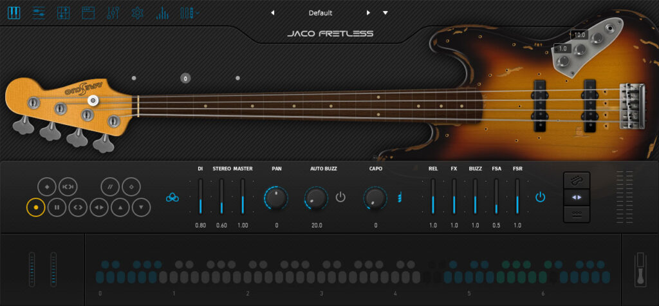Image resolution: width=659 pixels, height=306 pixels.
Task: Click the output level meter
Action: click(624, 197)
